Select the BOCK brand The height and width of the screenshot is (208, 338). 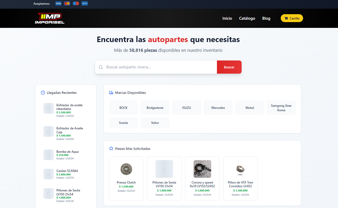pyautogui.click(x=123, y=108)
